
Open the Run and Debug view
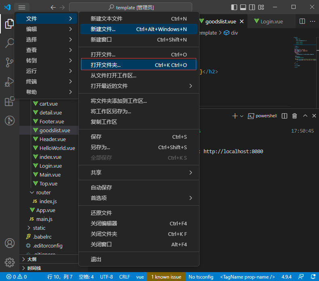(x=9, y=82)
